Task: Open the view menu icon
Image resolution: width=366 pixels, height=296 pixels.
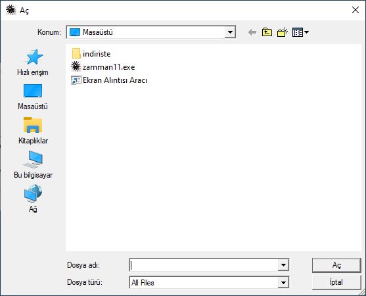Action: tap(300, 32)
